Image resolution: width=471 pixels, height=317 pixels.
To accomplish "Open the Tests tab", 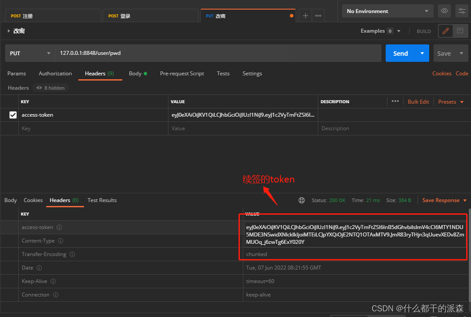I will click(223, 74).
